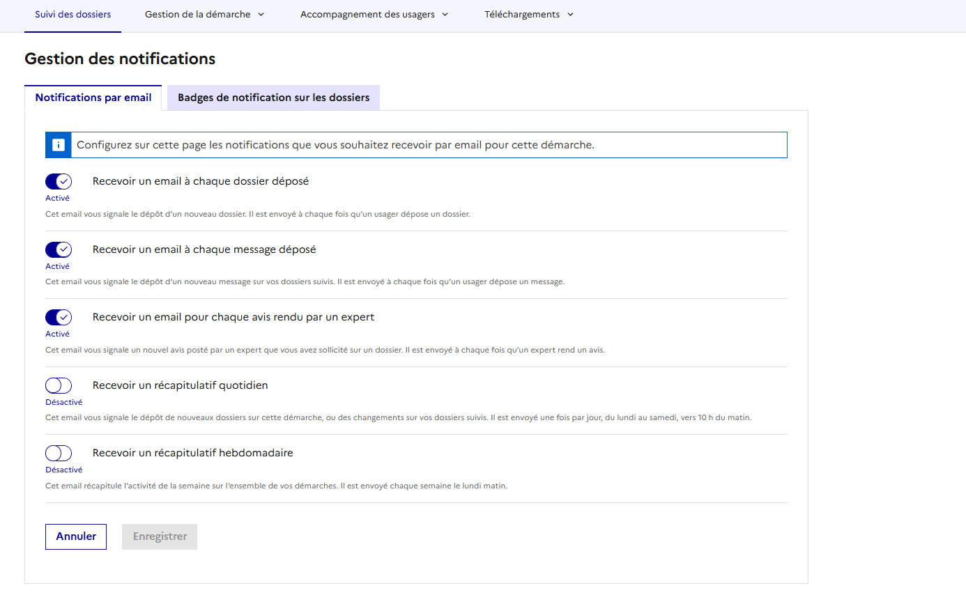Switch to Badges de notification sur les dossiers tab
966x595 pixels.
tap(273, 98)
